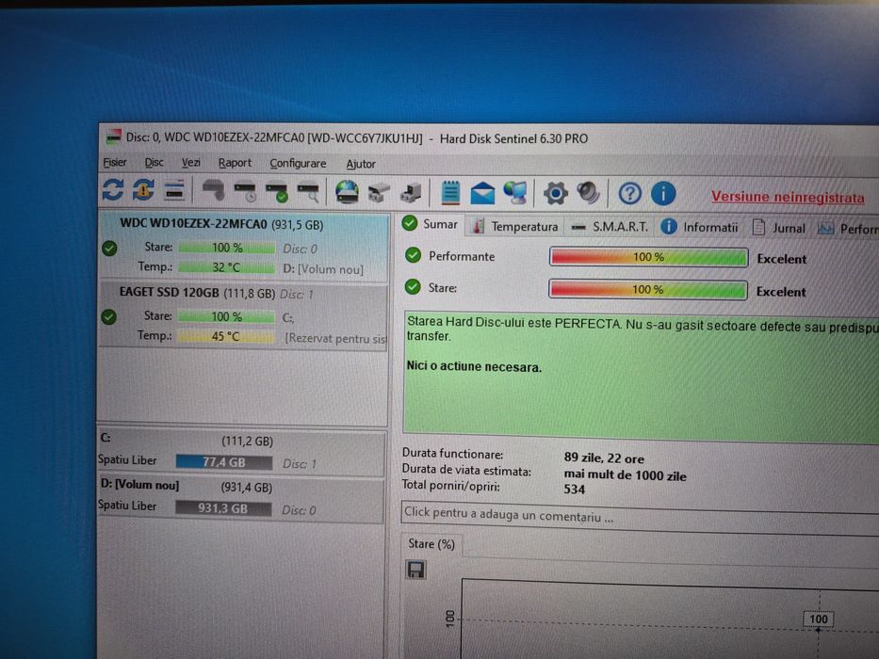879x659 pixels.
Task: Click the Stare 100 % gradient bar in Sumar
Action: point(647,290)
